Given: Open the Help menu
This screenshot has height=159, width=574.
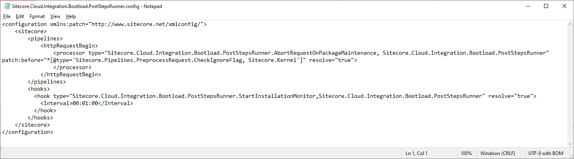Looking at the screenshot, I should tap(71, 16).
